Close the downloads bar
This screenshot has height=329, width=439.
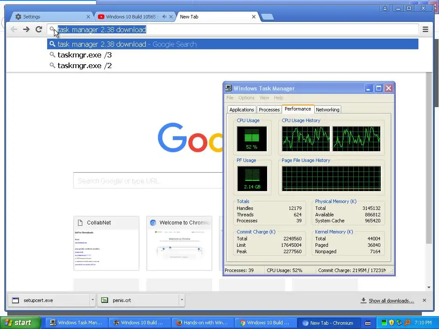click(x=424, y=300)
